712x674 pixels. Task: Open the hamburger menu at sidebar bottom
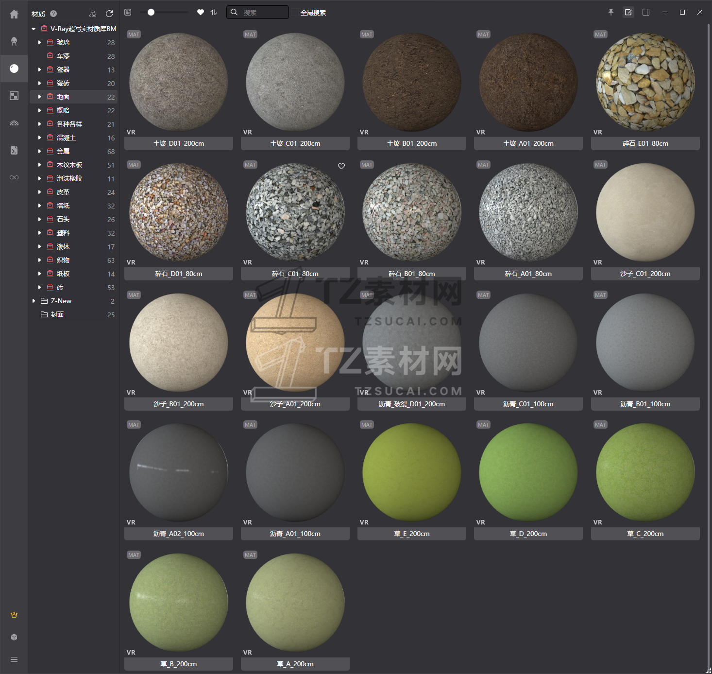pos(14,659)
